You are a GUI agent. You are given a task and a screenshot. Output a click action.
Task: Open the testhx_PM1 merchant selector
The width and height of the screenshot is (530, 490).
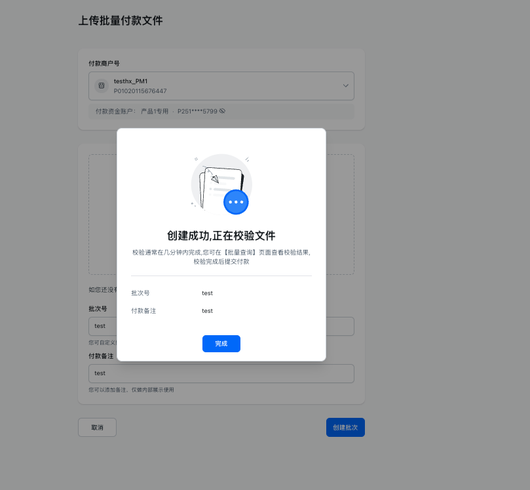tap(221, 86)
